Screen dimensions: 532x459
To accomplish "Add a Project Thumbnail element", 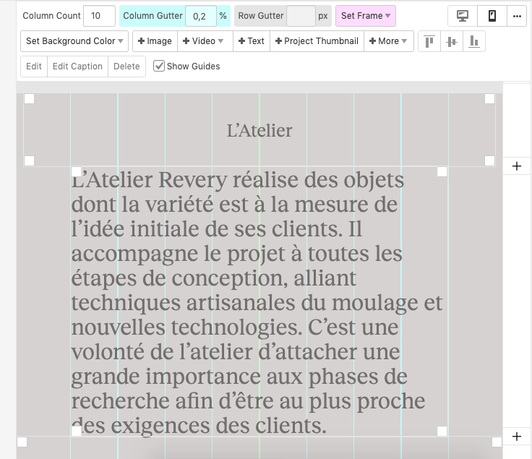I will click(317, 41).
